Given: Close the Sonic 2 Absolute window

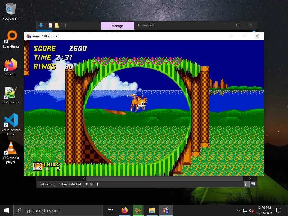Looking at the screenshot, I should coord(257,36).
